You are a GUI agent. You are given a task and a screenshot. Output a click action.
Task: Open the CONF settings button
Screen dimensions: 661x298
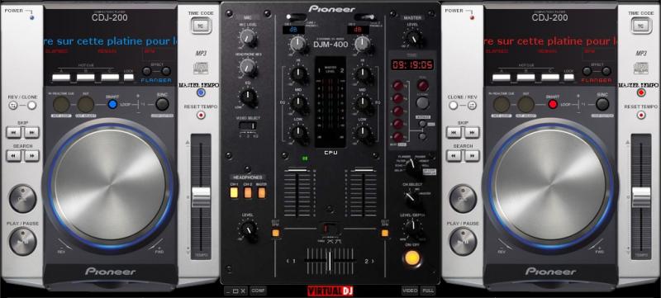(x=258, y=291)
